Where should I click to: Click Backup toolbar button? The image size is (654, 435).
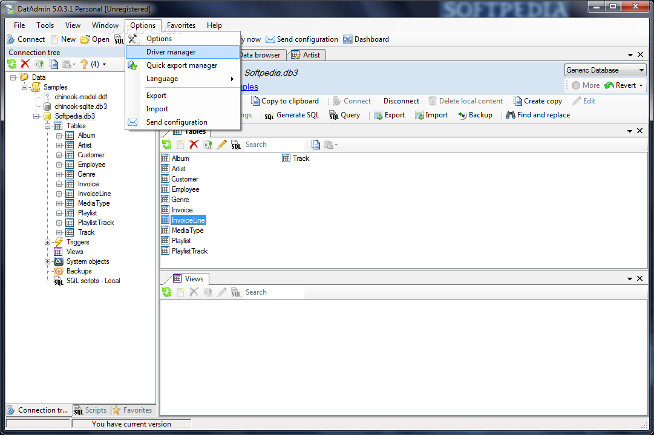475,115
